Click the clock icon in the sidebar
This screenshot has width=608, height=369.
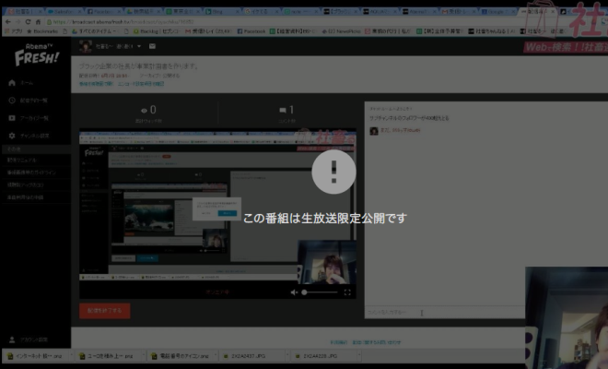pyautogui.click(x=12, y=101)
